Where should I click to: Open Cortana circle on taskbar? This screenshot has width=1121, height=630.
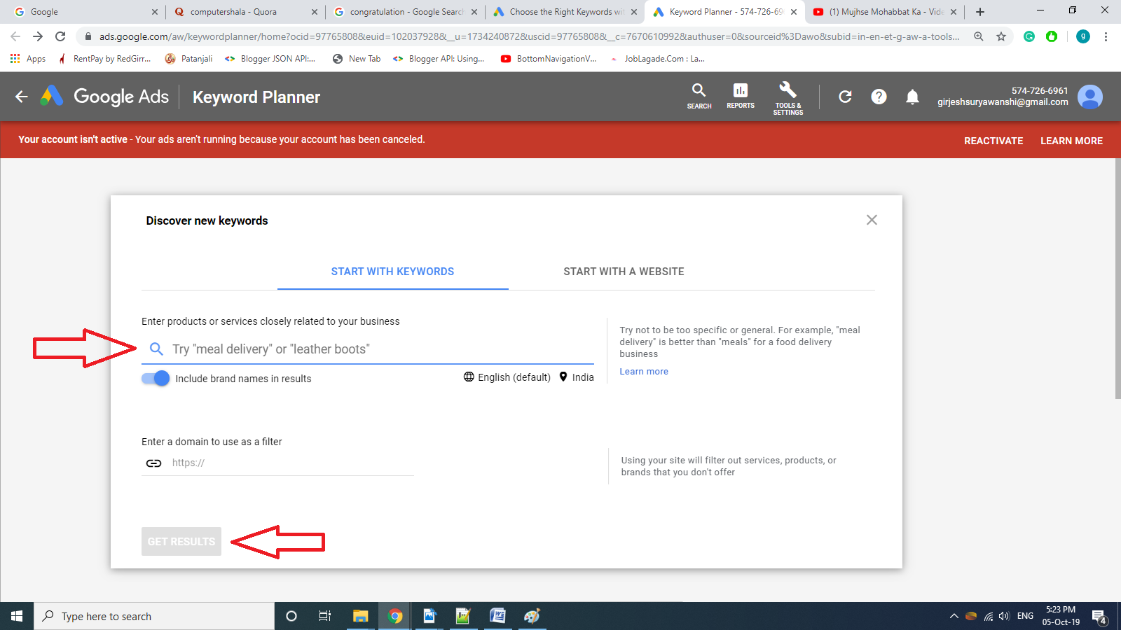point(291,616)
